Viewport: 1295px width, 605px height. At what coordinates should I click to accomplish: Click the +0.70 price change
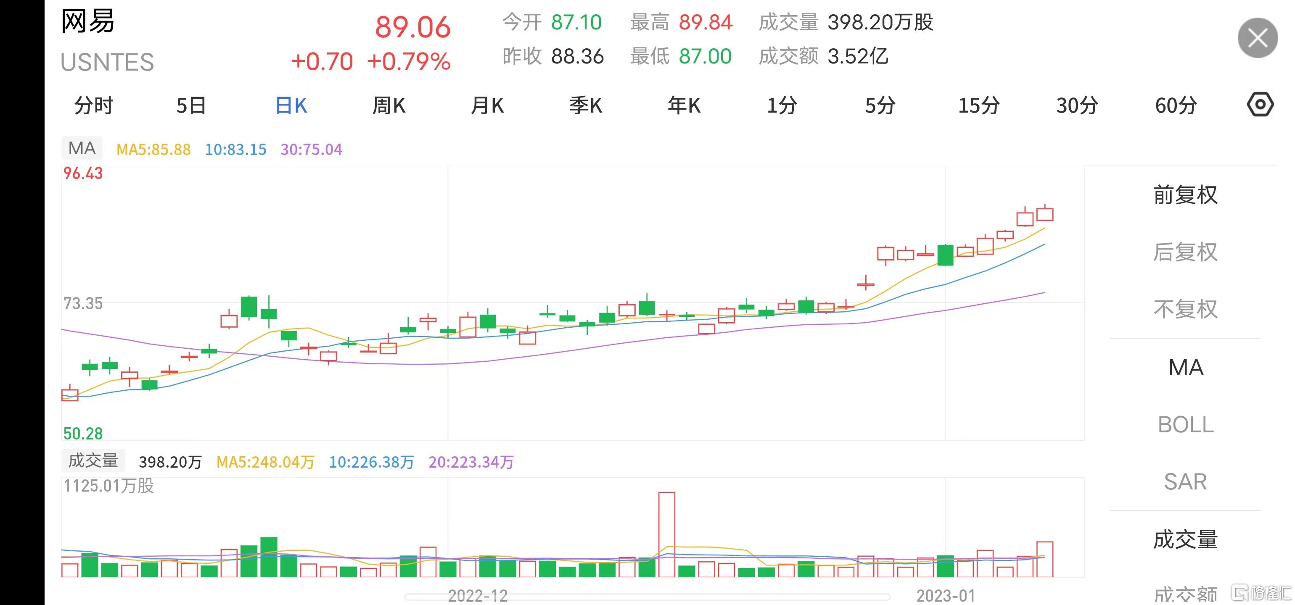pyautogui.click(x=322, y=62)
